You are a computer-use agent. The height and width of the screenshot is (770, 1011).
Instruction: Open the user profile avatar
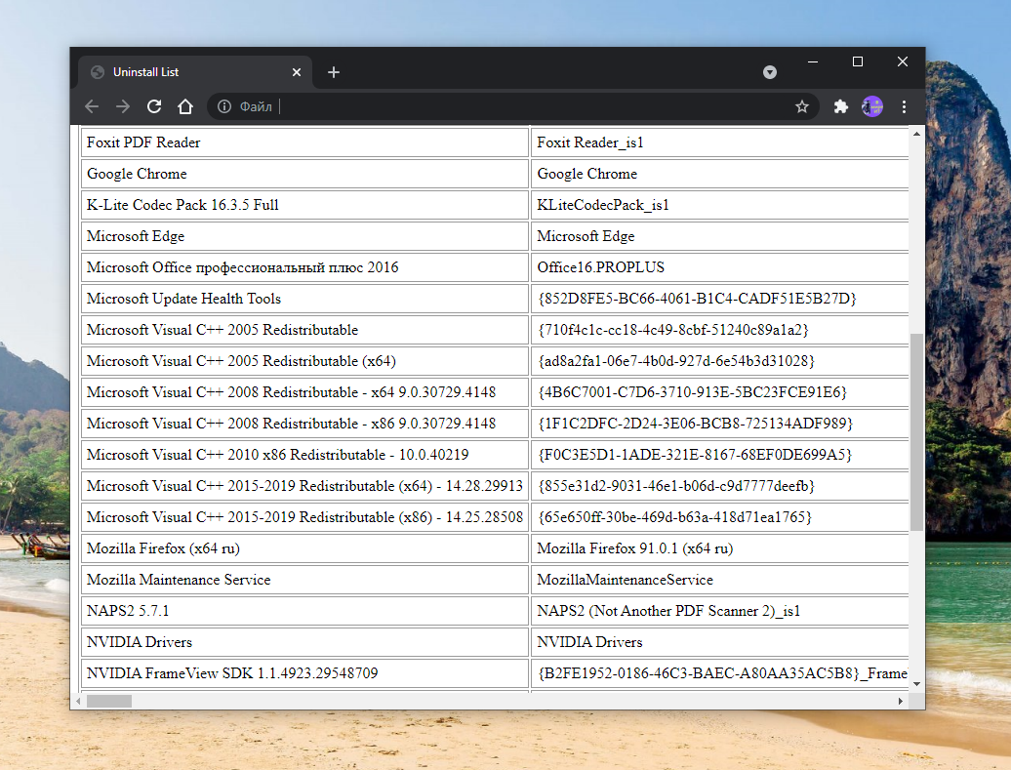[872, 106]
